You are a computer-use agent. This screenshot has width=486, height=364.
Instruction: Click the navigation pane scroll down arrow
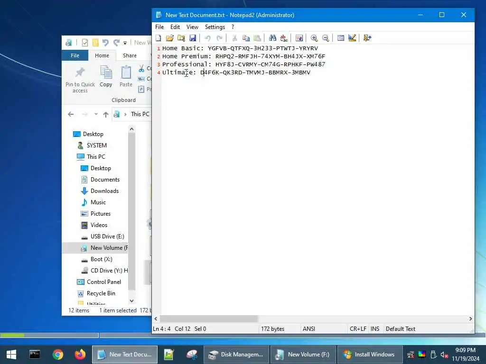132,301
